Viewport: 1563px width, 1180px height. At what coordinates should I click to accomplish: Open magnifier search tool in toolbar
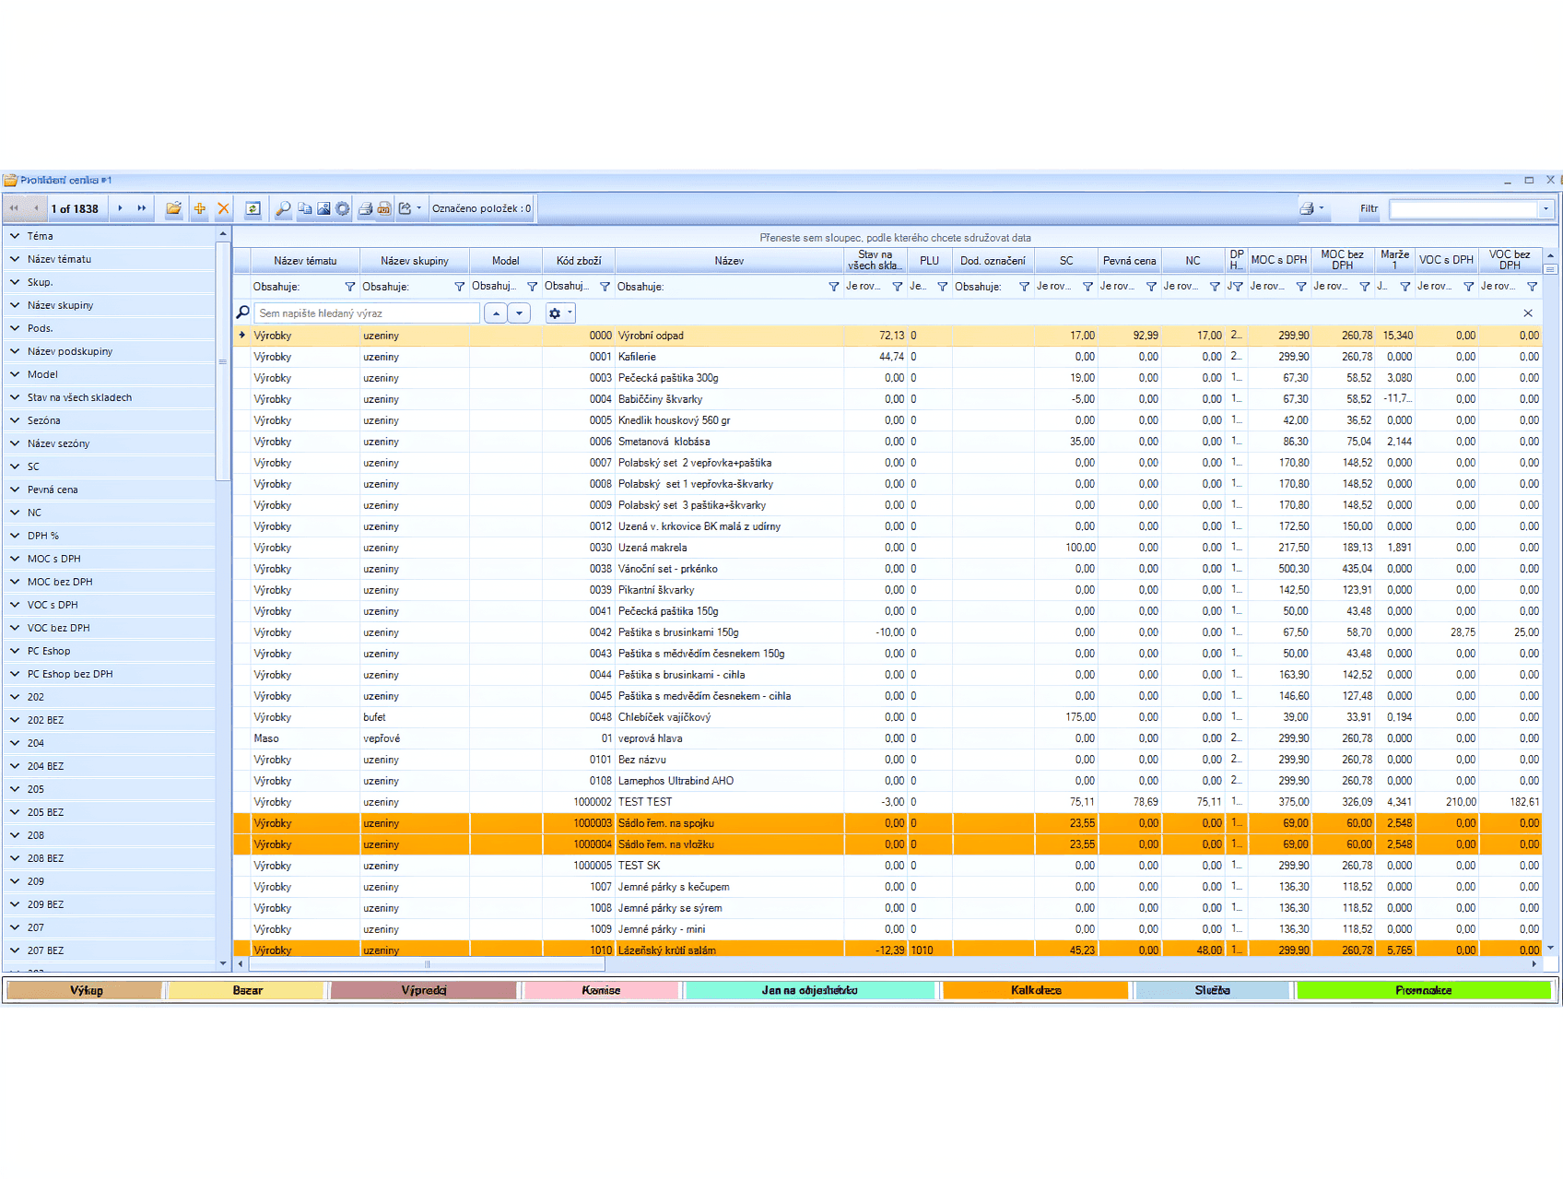284,208
